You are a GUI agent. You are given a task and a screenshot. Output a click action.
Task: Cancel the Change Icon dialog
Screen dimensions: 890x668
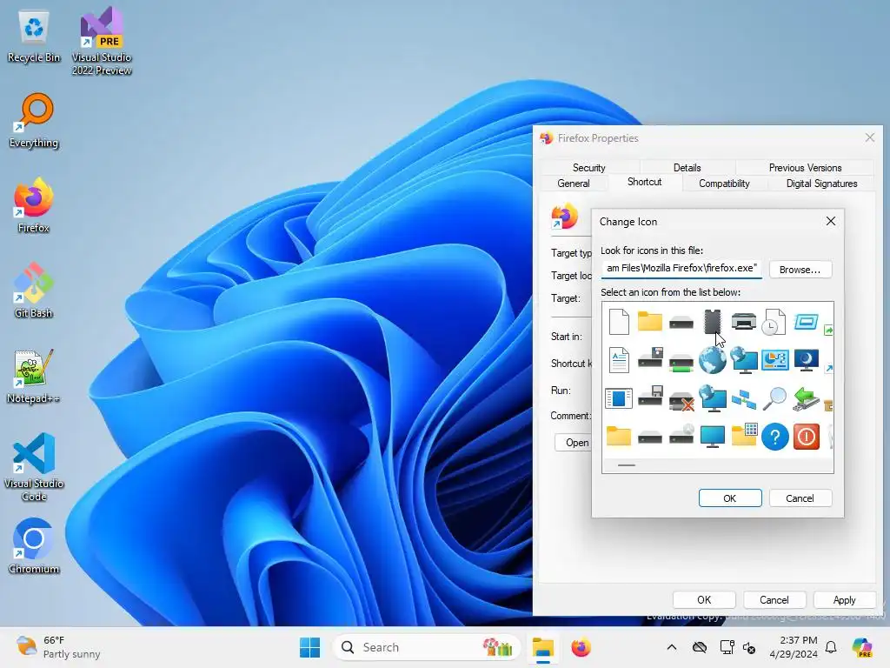point(800,498)
